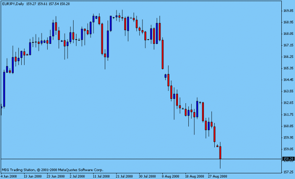The image size is (295, 179).
Task: Click the 168.05 price axis label
Action: pos(288,33)
